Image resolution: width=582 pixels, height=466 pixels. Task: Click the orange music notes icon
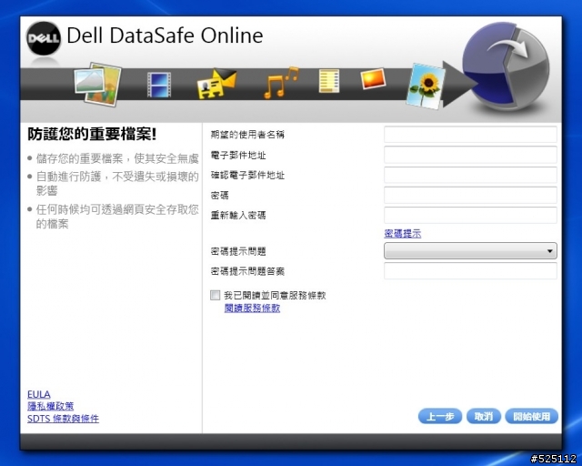click(x=281, y=83)
